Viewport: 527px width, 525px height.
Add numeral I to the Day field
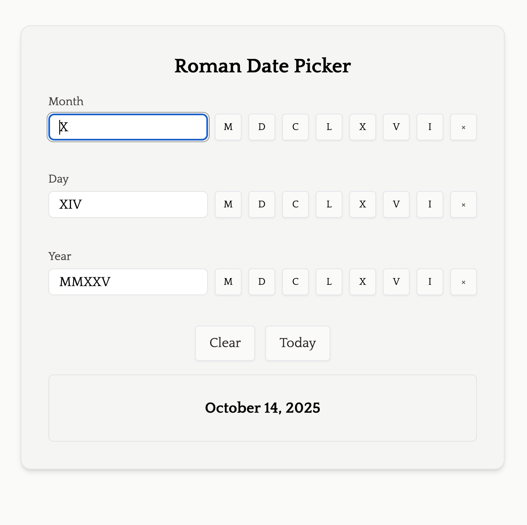[x=430, y=204]
